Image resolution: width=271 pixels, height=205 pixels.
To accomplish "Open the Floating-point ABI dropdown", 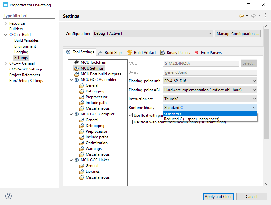I will 210,90.
